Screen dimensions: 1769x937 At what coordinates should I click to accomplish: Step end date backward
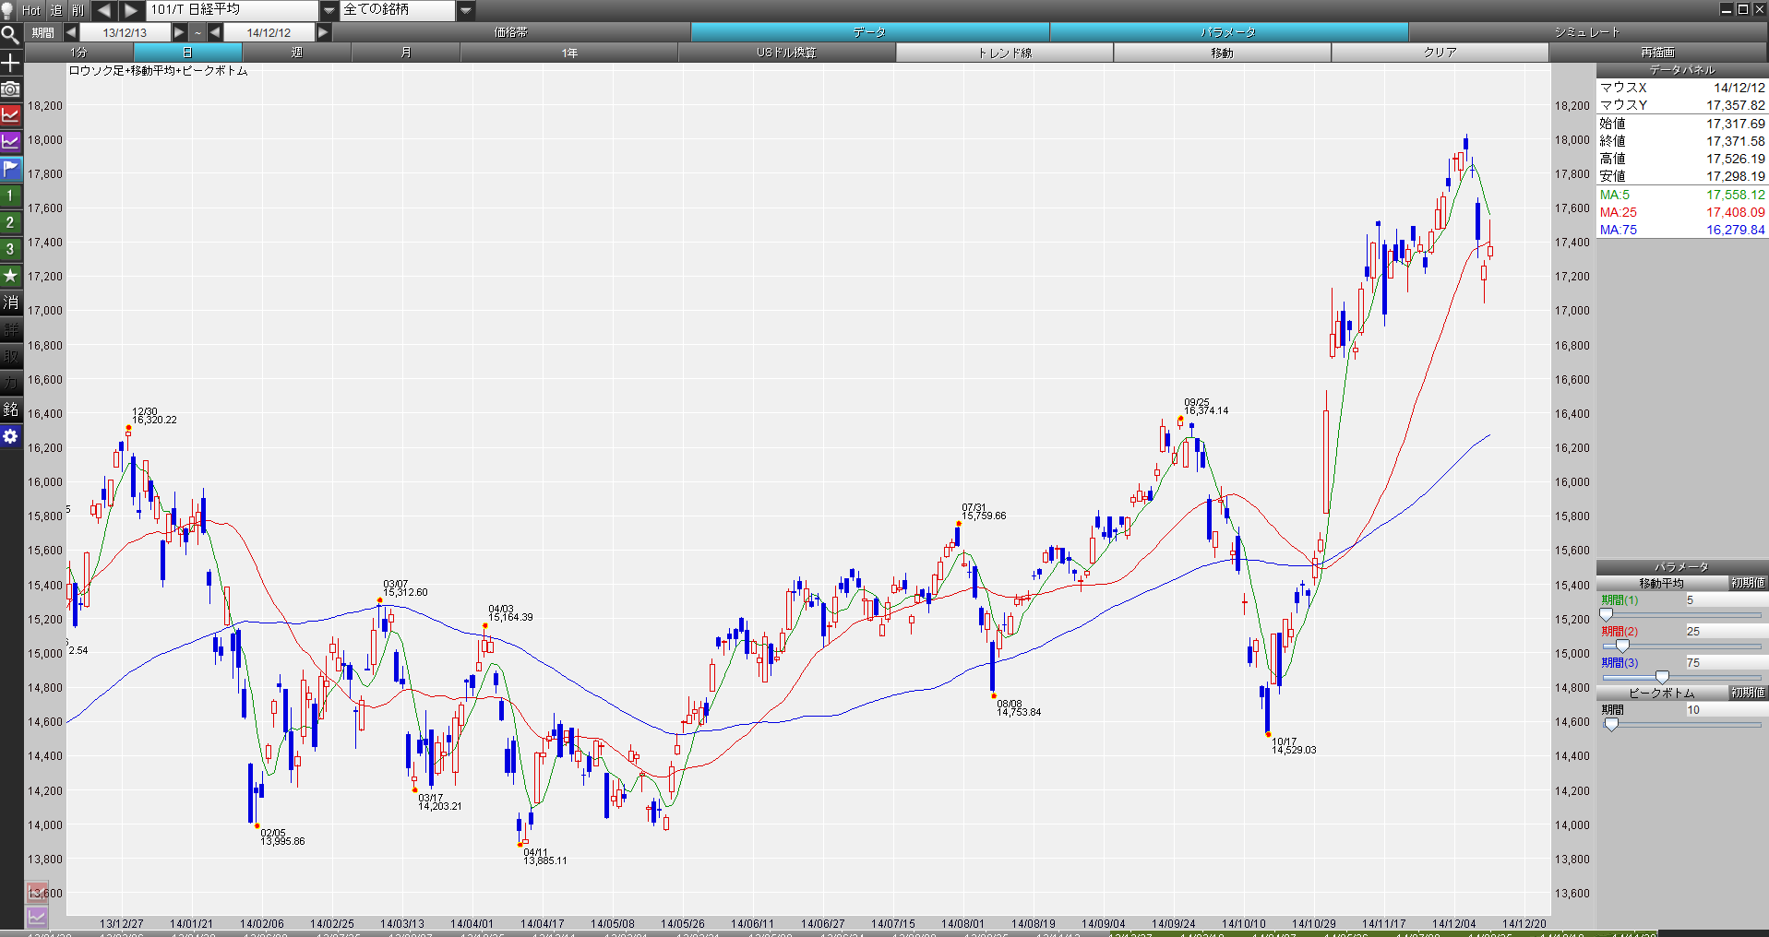point(215,32)
